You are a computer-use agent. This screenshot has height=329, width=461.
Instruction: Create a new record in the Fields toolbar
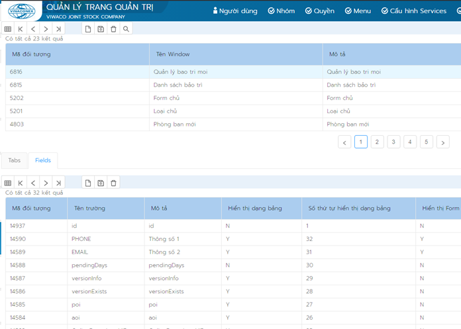coord(87,183)
